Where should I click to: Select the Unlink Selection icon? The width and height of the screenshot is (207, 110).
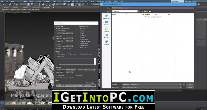coord(14,4)
